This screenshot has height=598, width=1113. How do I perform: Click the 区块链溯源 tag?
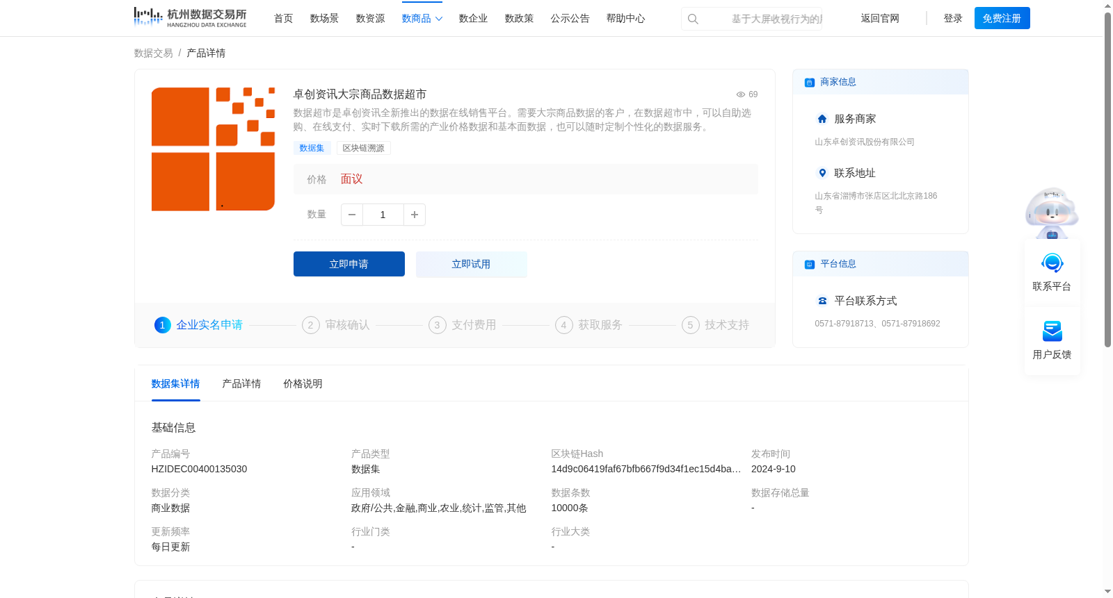click(x=364, y=148)
